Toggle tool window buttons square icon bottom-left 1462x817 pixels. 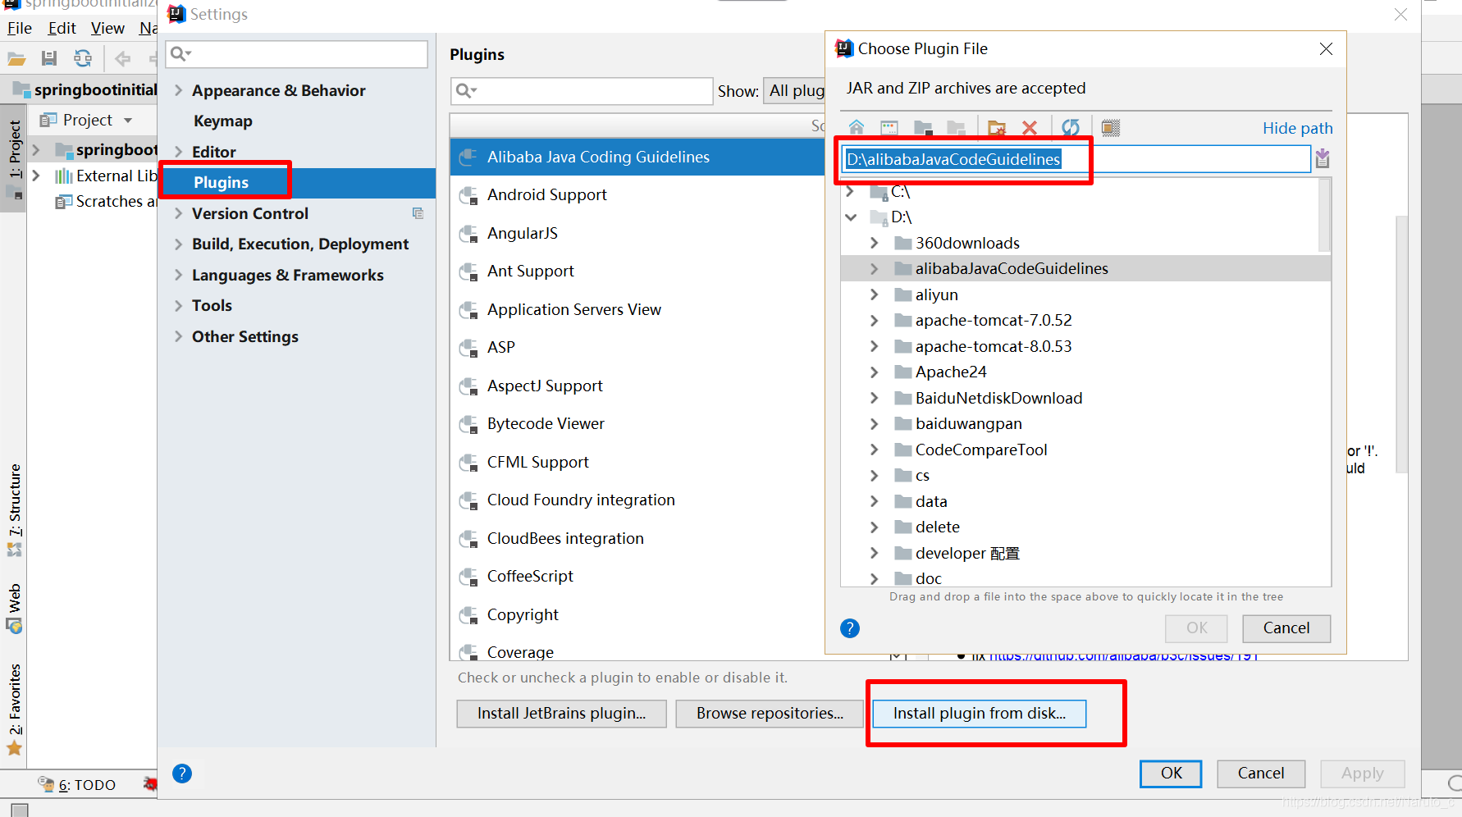point(20,809)
